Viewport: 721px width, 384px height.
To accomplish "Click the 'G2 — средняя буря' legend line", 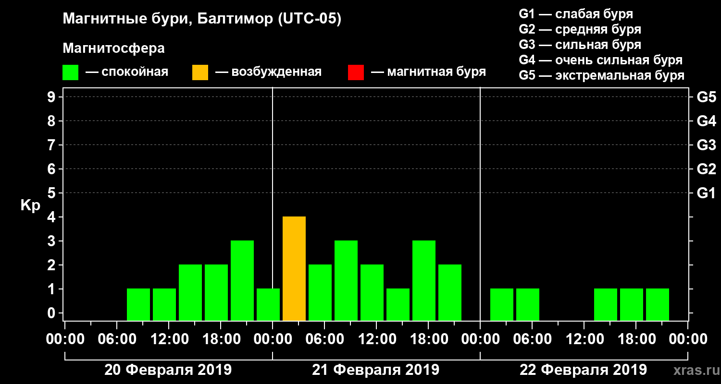I will (580, 29).
